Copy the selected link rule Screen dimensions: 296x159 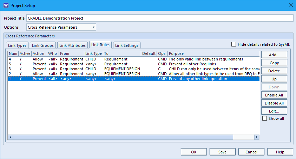274,63
